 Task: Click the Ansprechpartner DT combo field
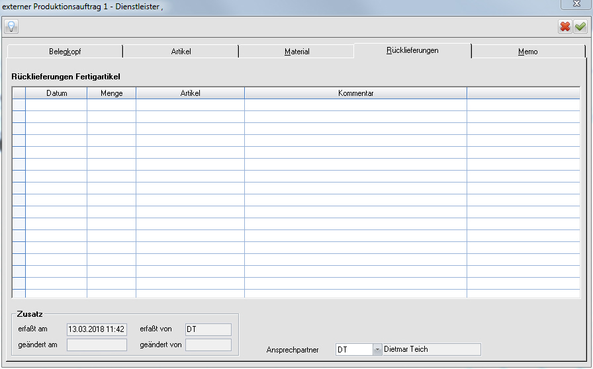[x=354, y=350]
